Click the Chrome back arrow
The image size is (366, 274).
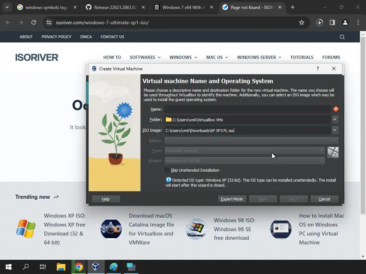pyautogui.click(x=8, y=22)
